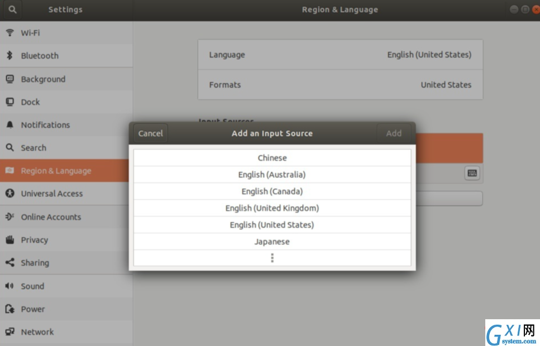Open Bluetooth settings panel

tap(66, 55)
